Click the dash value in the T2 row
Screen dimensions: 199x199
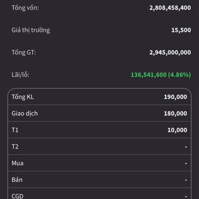[x=186, y=147]
